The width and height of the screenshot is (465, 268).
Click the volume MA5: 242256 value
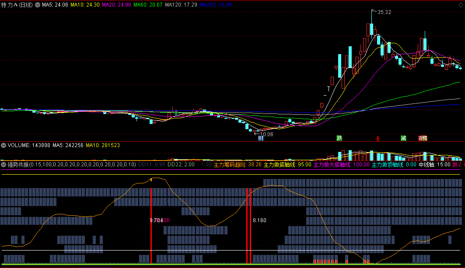pos(68,145)
